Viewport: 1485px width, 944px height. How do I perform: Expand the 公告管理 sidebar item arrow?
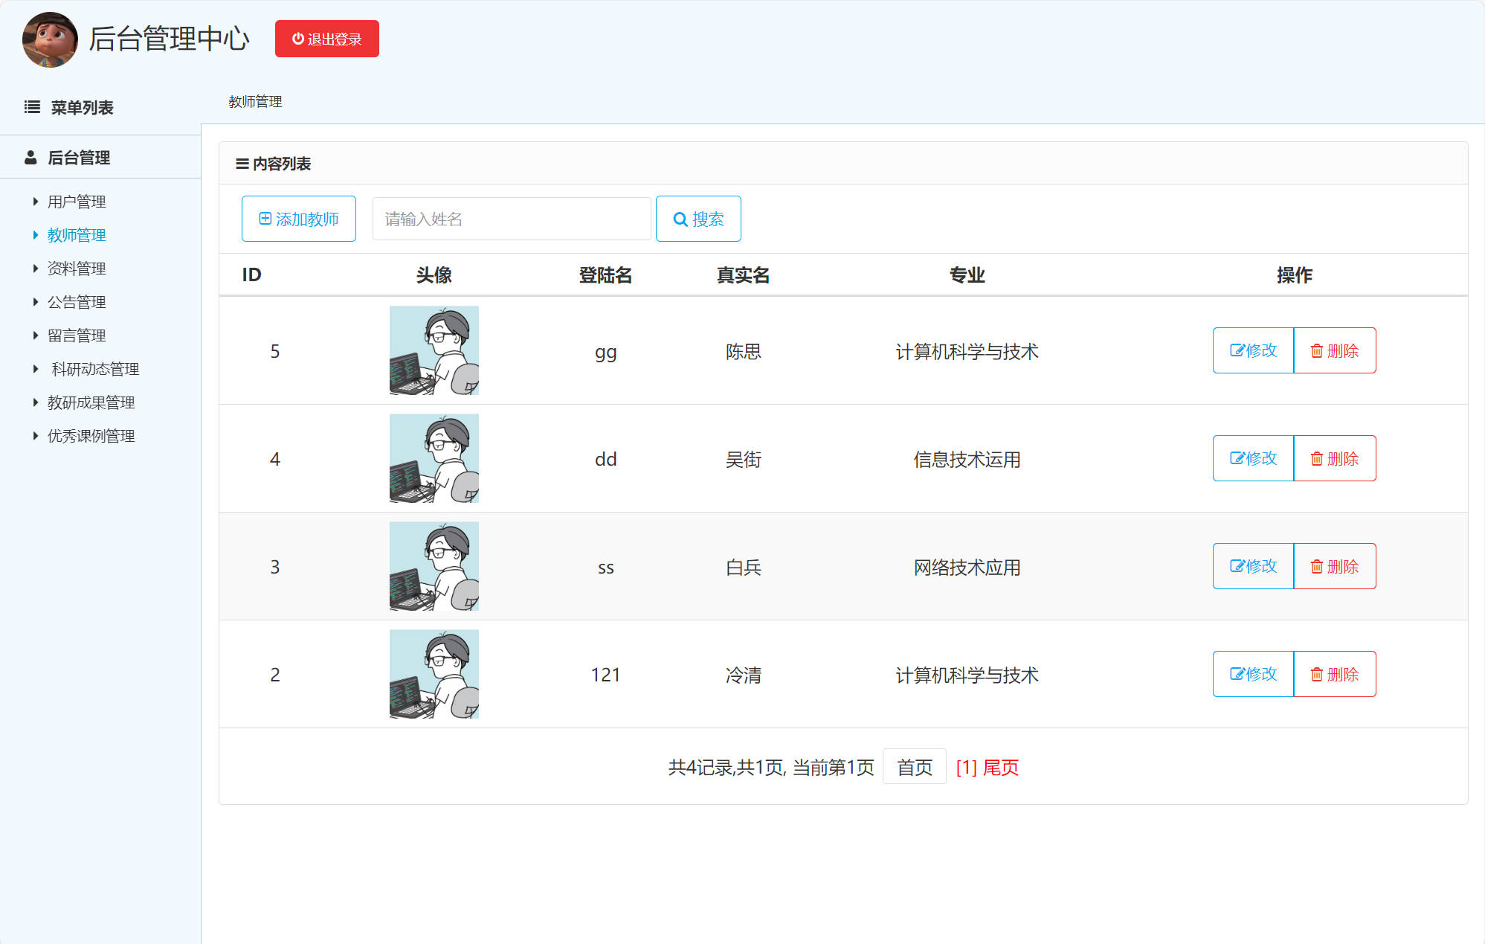pos(35,302)
